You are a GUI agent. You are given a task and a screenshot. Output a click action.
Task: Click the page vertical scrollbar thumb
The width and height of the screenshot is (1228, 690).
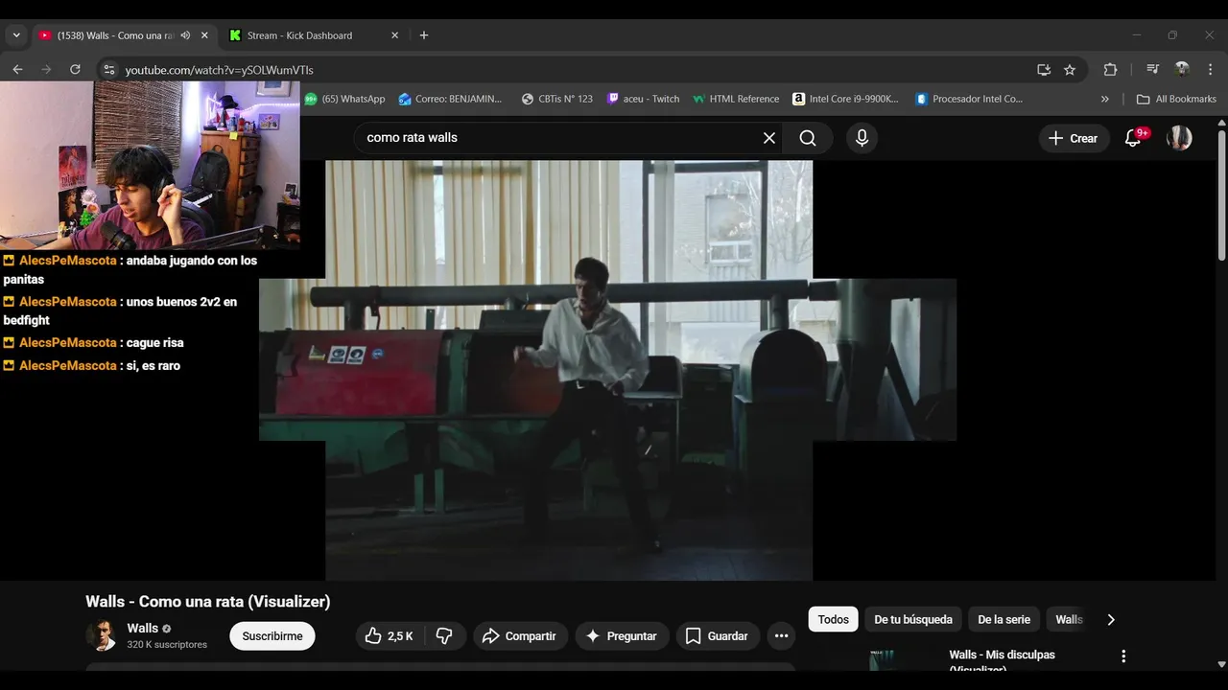[1221, 196]
